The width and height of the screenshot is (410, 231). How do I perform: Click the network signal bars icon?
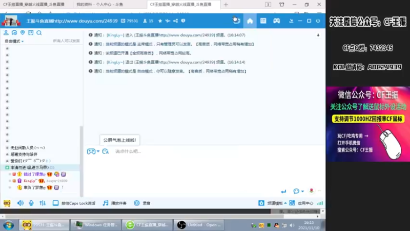(320, 203)
